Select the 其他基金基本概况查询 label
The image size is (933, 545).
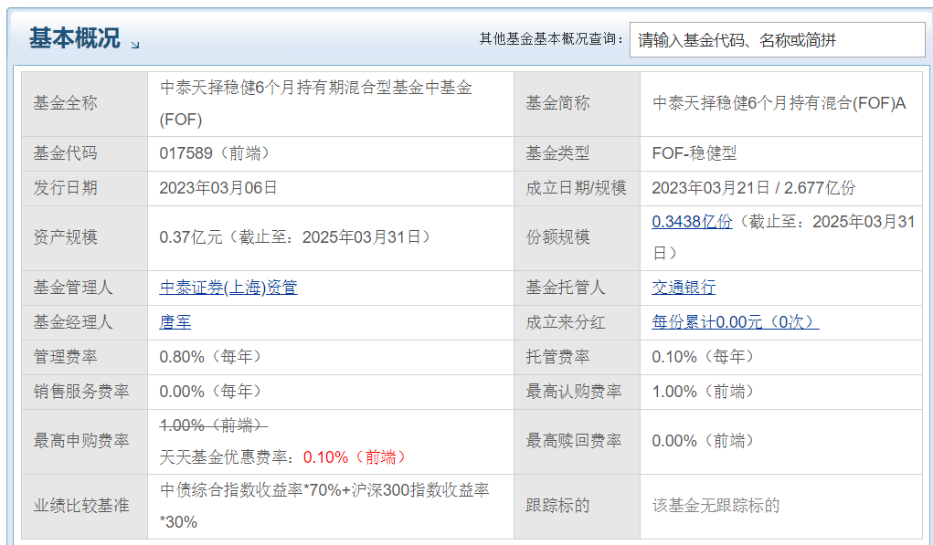[552, 40]
